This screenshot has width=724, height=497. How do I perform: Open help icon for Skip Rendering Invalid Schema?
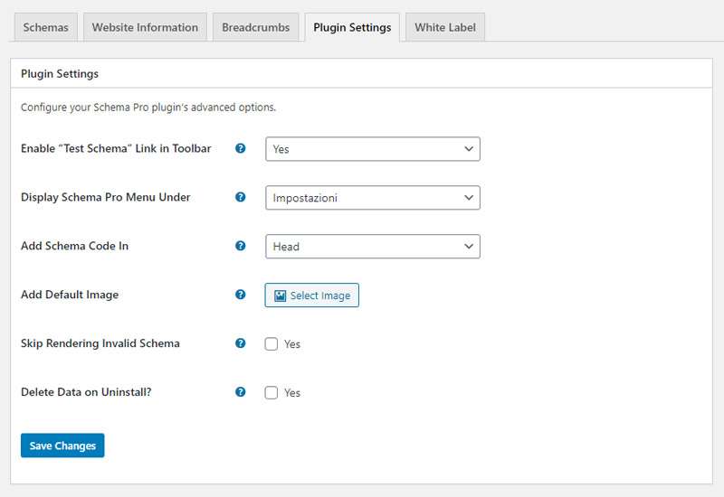tap(240, 343)
